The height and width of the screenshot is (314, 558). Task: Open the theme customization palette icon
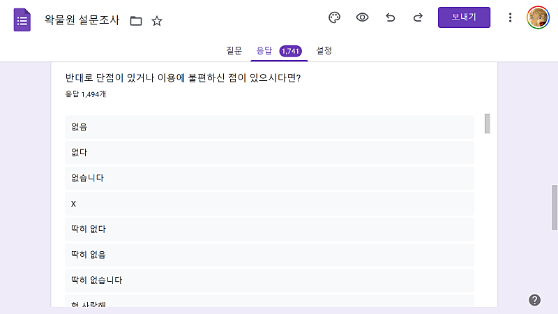334,17
